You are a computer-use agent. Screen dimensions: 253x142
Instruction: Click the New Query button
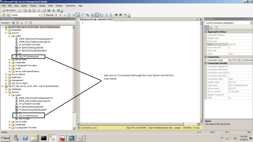(9, 10)
